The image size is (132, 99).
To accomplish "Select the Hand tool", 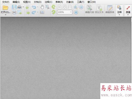I will click(42, 7).
